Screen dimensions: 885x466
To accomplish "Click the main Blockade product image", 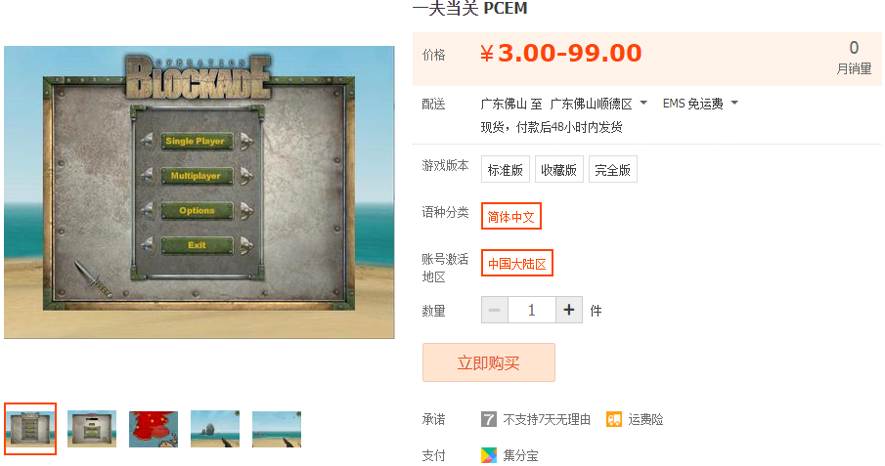I will pyautogui.click(x=199, y=192).
